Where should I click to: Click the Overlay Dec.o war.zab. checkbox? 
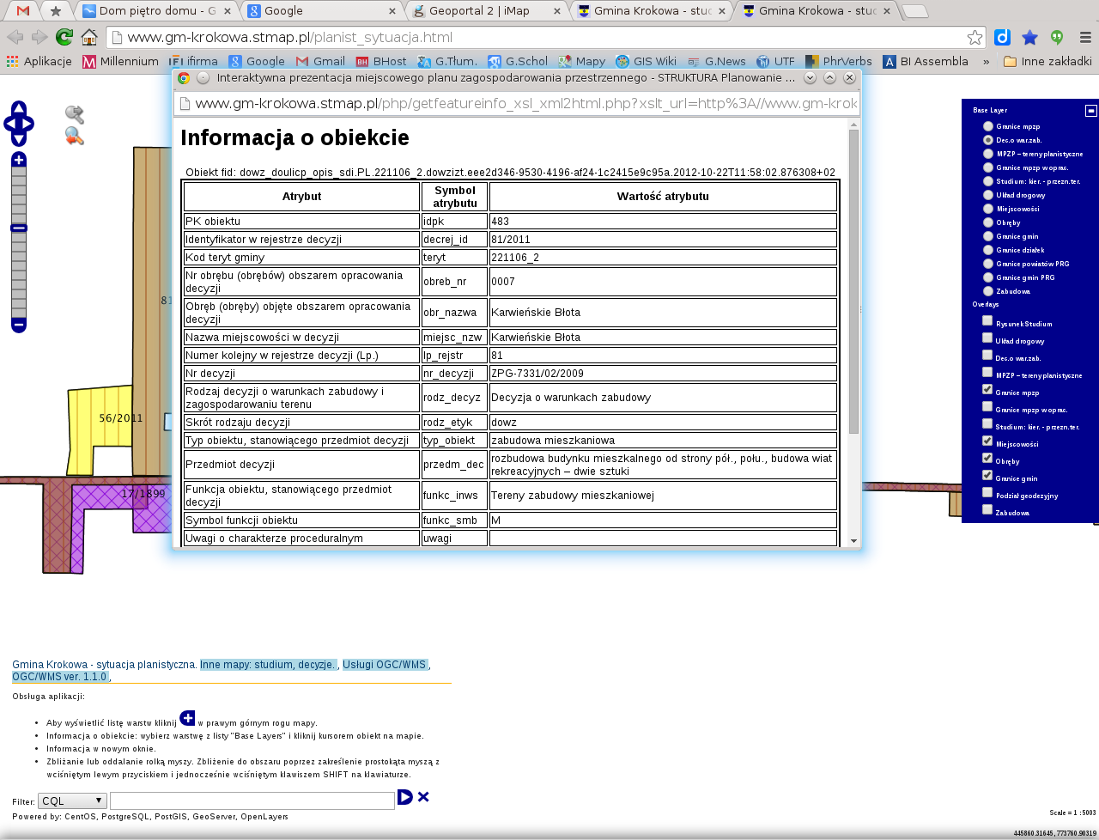(x=987, y=355)
